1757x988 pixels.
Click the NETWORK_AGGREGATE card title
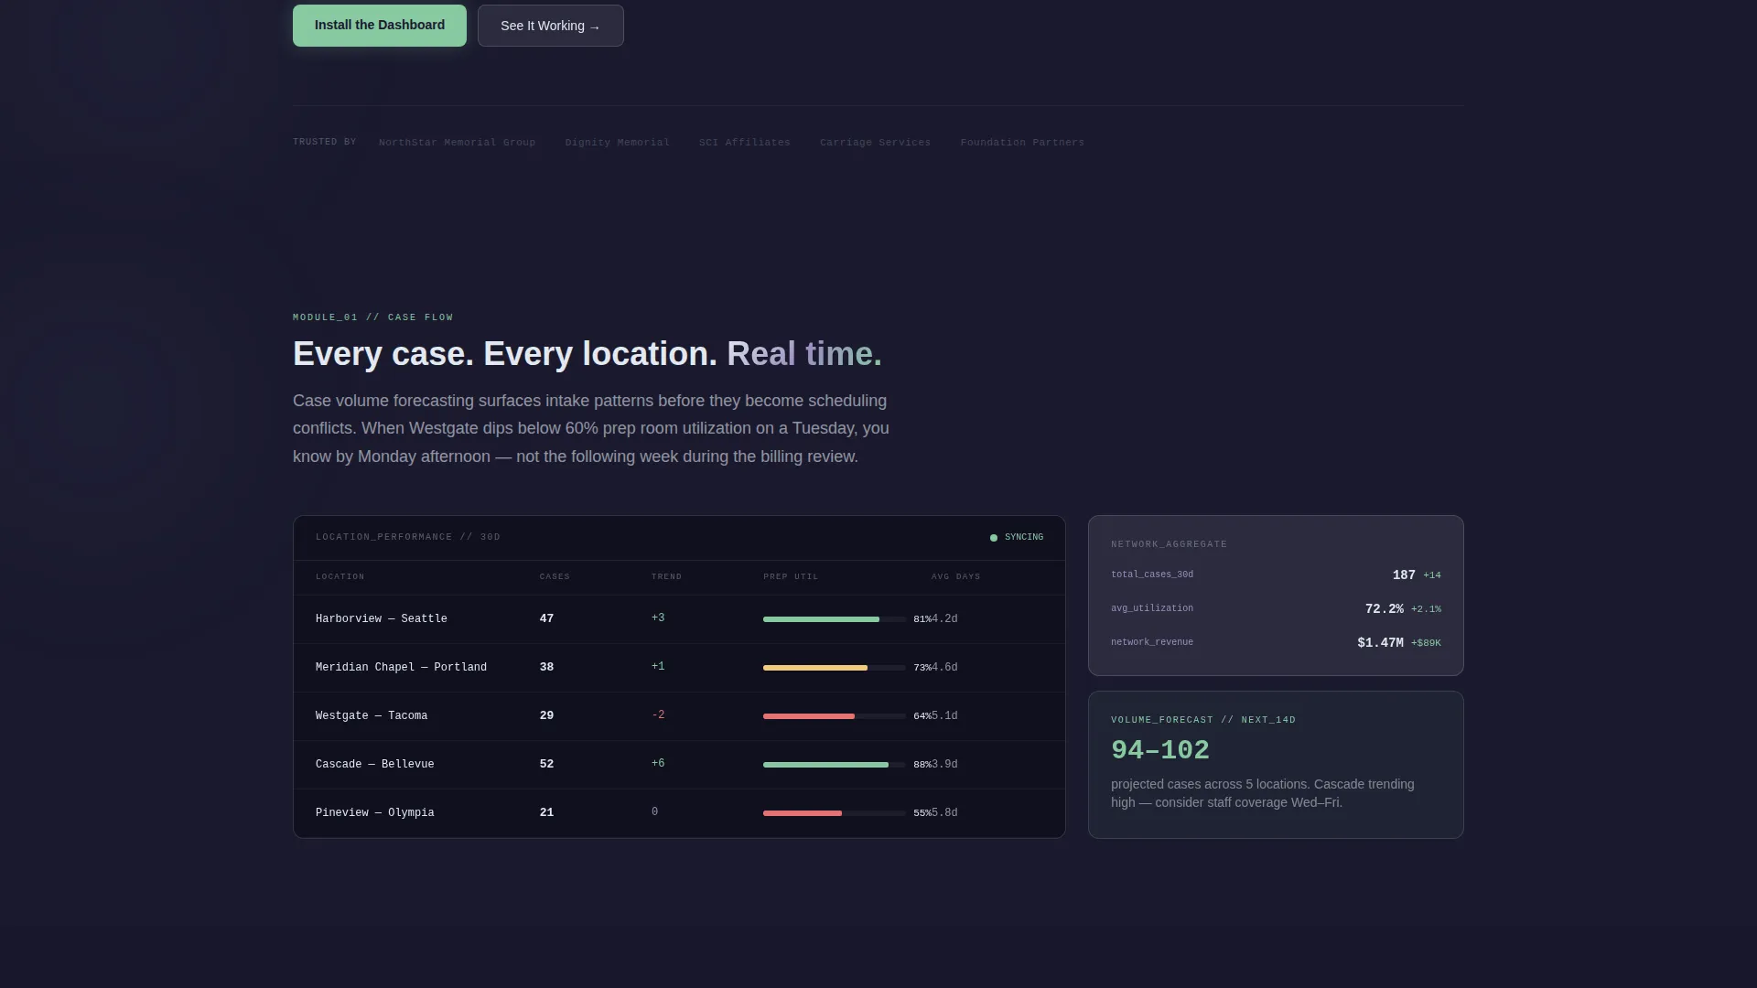1169,544
